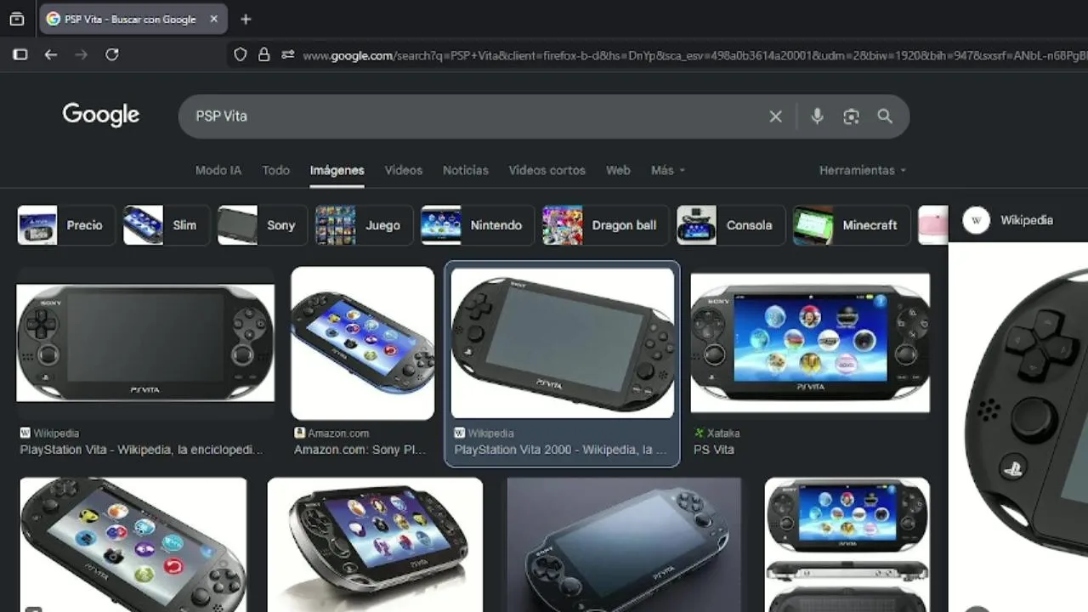Open Wikipedia source in preview panel
The width and height of the screenshot is (1088, 612).
pyautogui.click(x=1009, y=220)
